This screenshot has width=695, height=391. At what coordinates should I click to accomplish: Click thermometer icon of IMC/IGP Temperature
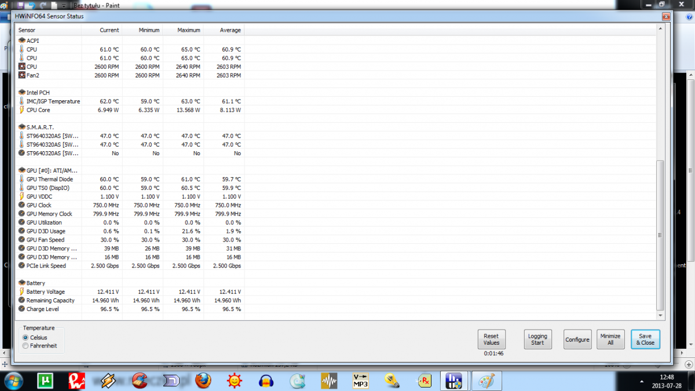[22, 101]
